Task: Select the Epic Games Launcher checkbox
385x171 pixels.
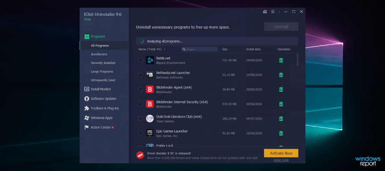Action: [x=140, y=133]
